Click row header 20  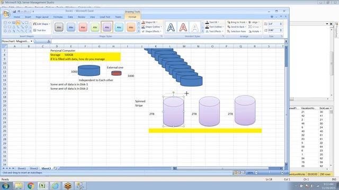click(5, 106)
